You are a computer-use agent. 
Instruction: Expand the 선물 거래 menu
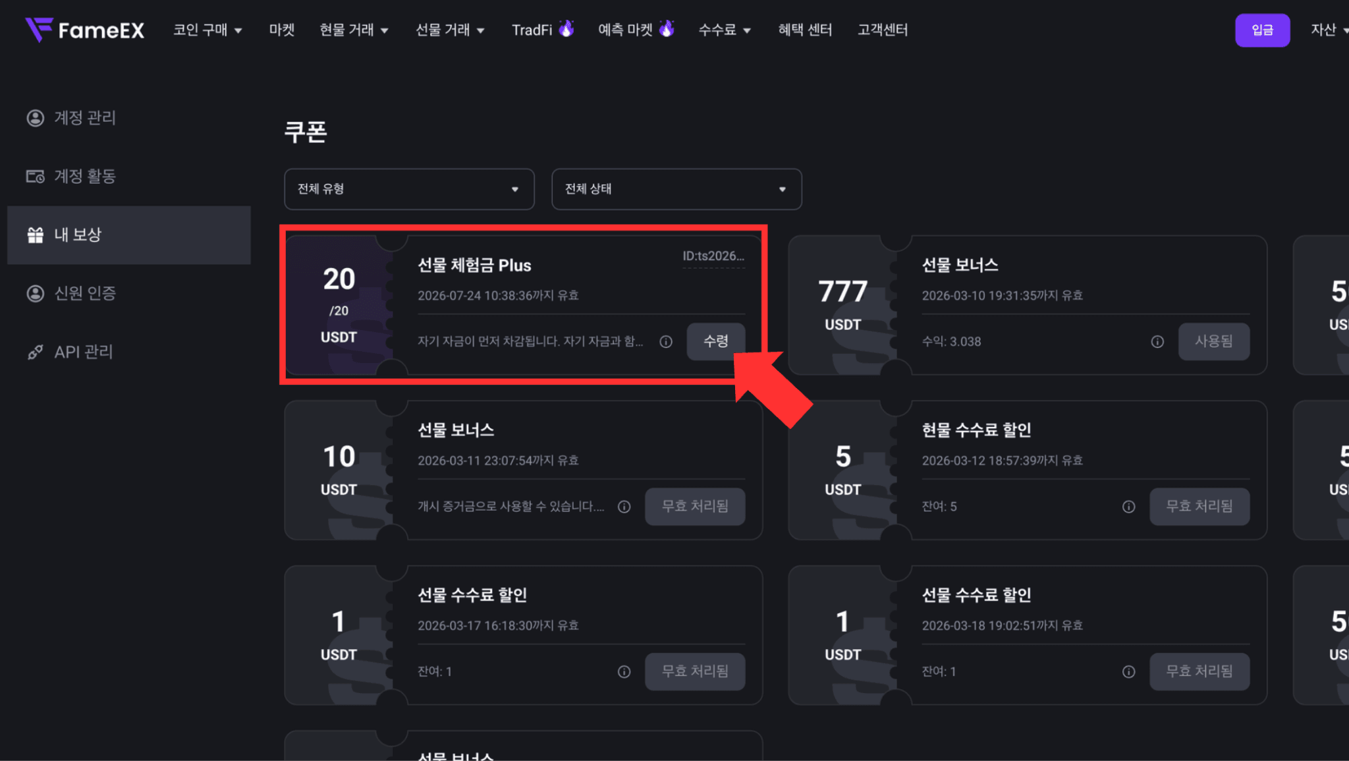[450, 30]
